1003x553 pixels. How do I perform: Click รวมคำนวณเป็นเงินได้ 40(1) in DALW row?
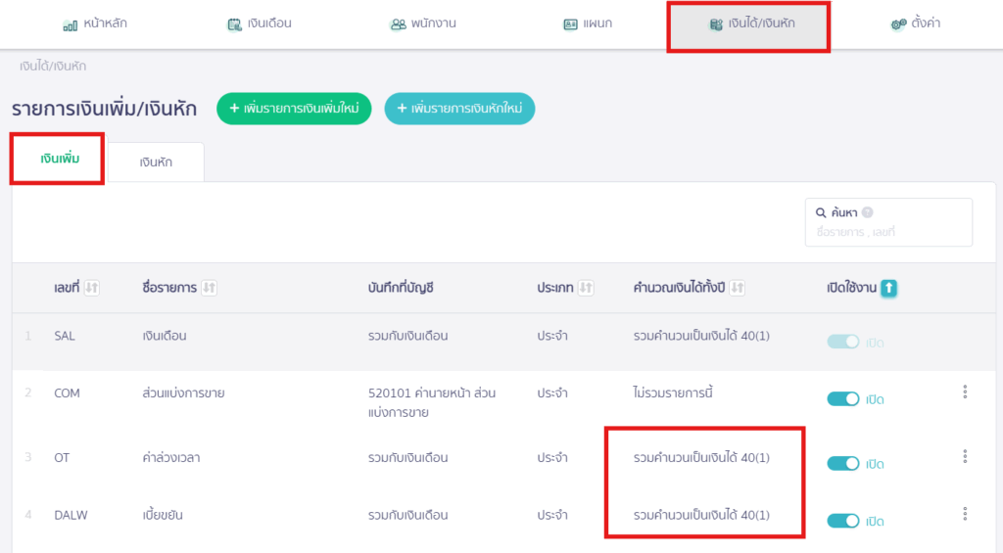[x=701, y=515]
